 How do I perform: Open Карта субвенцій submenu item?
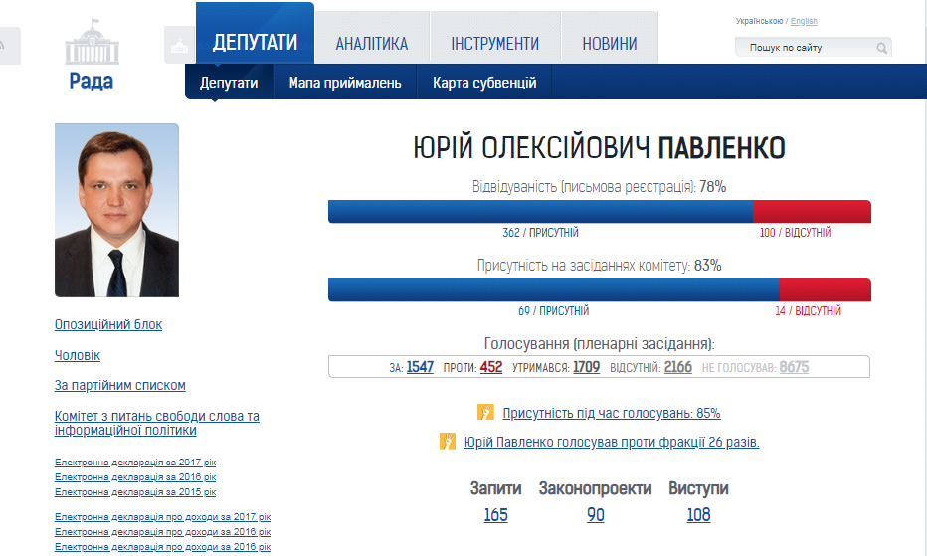click(484, 83)
